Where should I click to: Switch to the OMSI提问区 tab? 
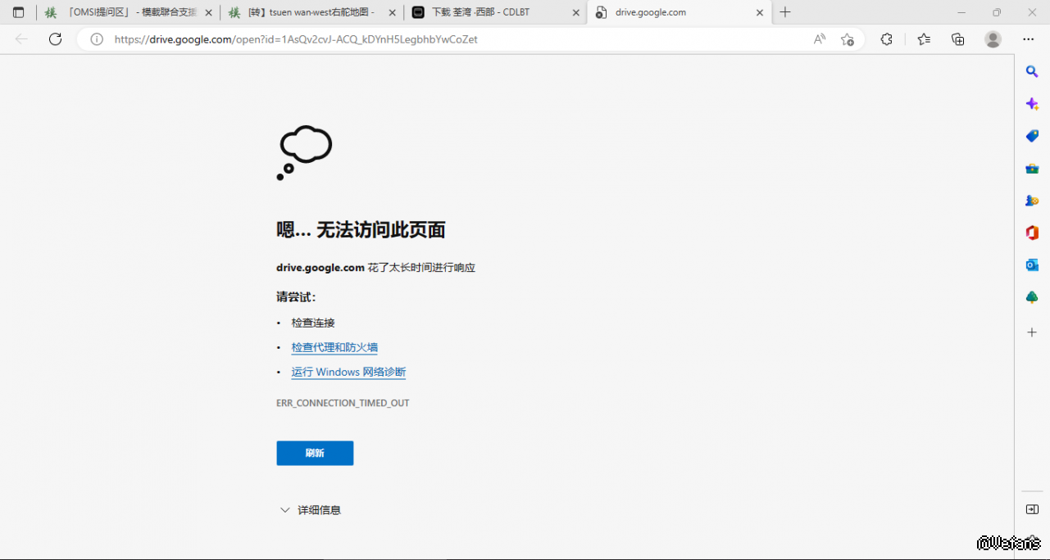pyautogui.click(x=123, y=12)
